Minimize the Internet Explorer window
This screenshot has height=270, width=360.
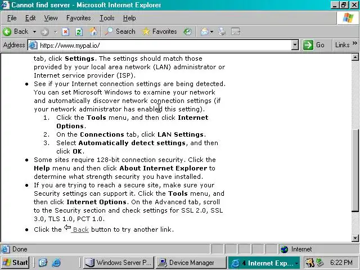pyautogui.click(x=335, y=5)
